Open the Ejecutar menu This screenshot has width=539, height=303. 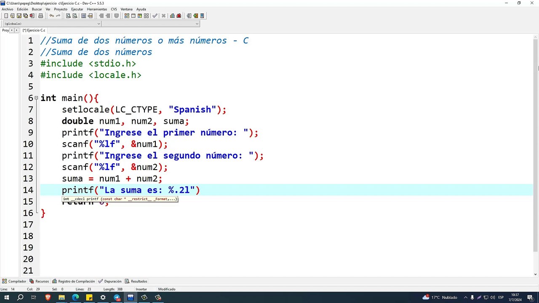77,9
